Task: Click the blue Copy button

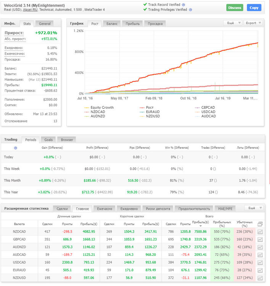Action: coord(254,8)
